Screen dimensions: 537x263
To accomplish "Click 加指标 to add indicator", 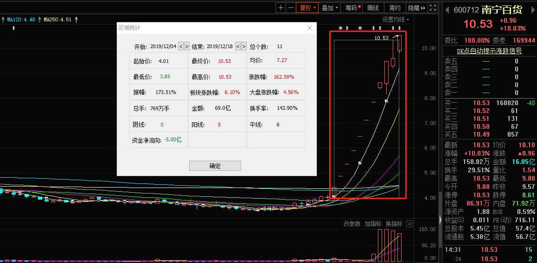I will point(373,224).
